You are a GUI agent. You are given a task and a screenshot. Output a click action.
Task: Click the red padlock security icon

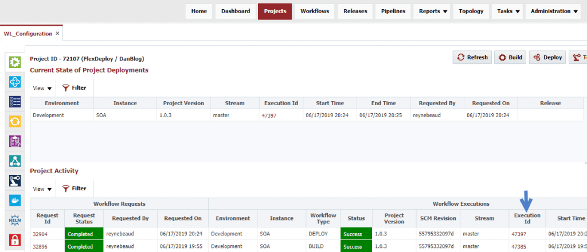click(x=15, y=240)
